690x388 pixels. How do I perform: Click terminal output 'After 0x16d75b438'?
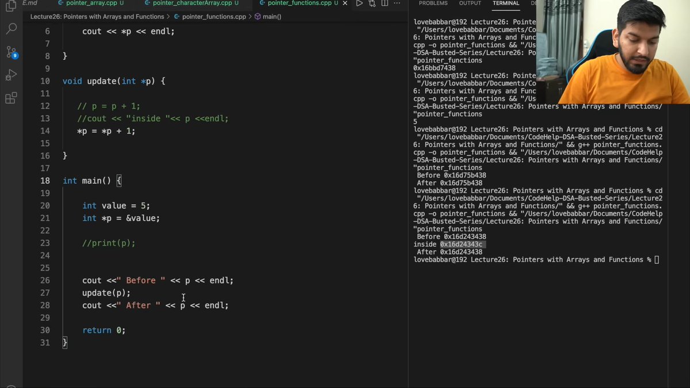click(x=450, y=183)
